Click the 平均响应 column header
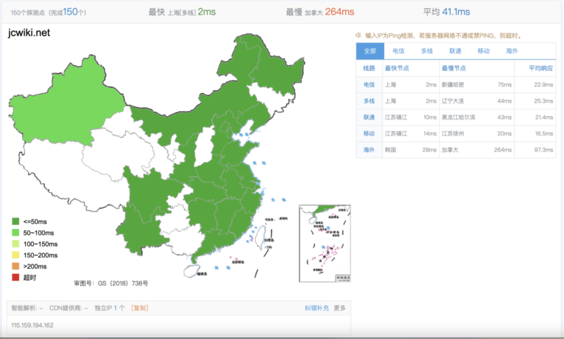Image resolution: width=564 pixels, height=339 pixels. coord(541,68)
